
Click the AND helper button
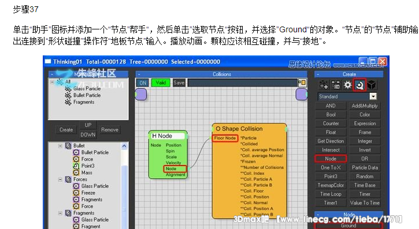[331, 106]
